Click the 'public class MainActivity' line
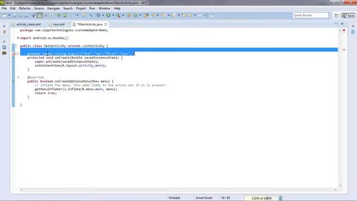357x201 pixels. click(x=64, y=46)
